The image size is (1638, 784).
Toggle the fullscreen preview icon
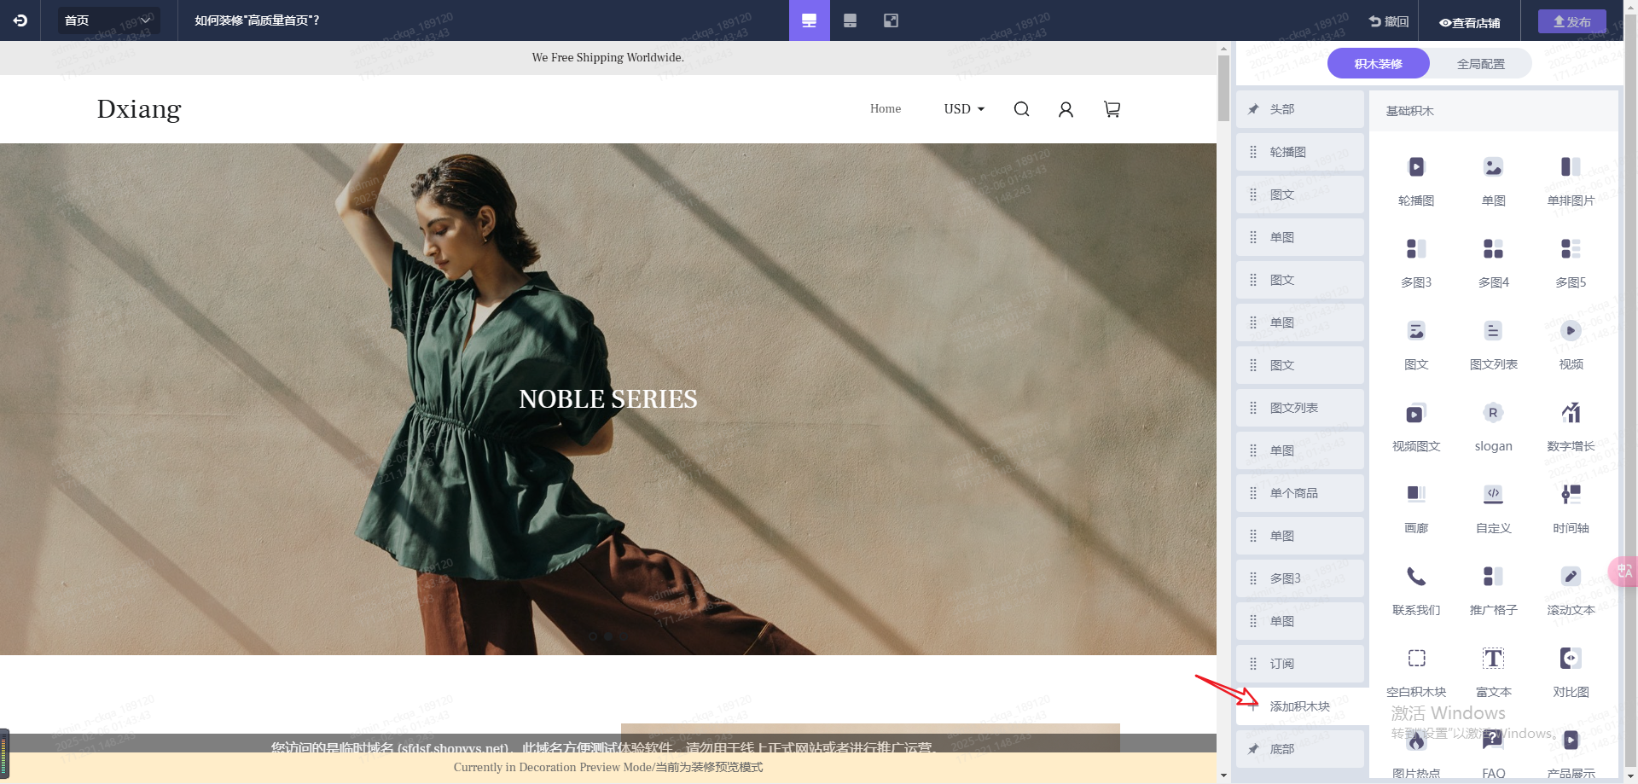click(891, 20)
